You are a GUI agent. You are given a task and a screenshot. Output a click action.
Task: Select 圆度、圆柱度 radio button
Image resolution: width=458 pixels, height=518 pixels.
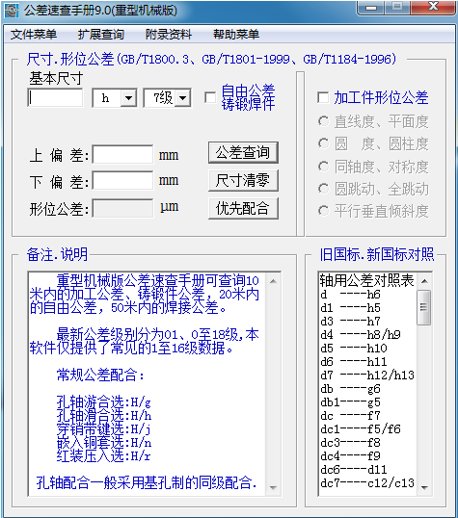(324, 143)
